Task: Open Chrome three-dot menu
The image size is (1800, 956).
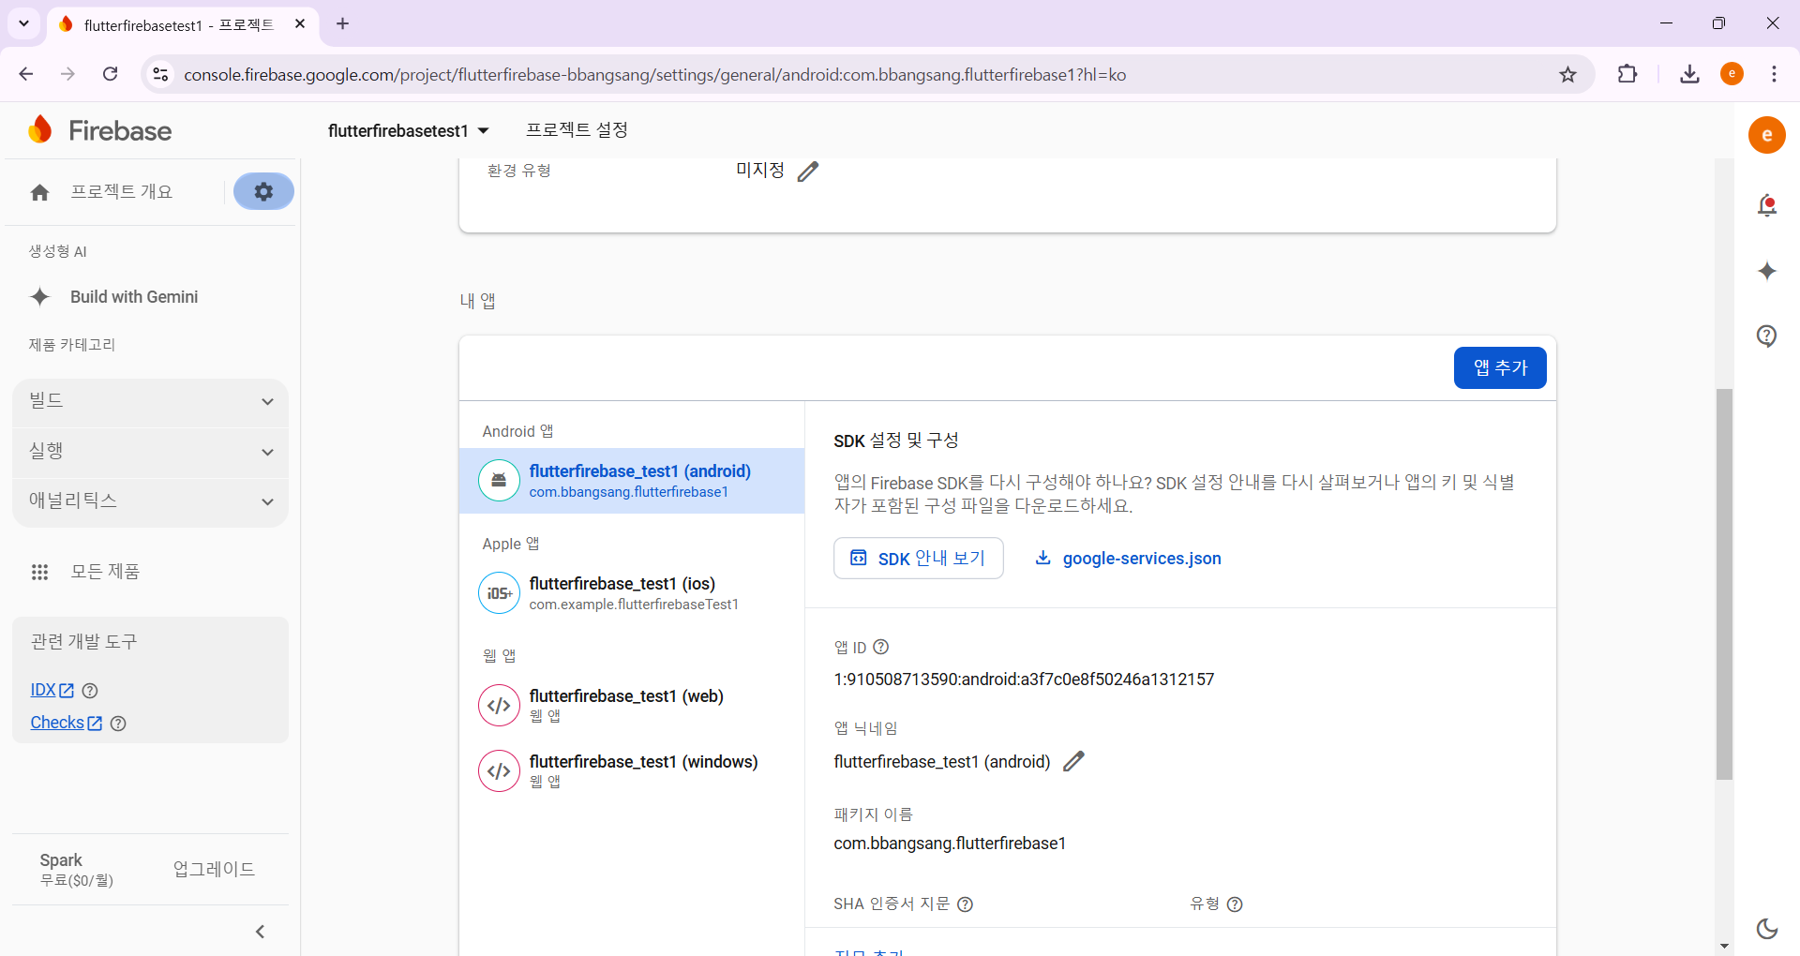Action: pyautogui.click(x=1774, y=74)
